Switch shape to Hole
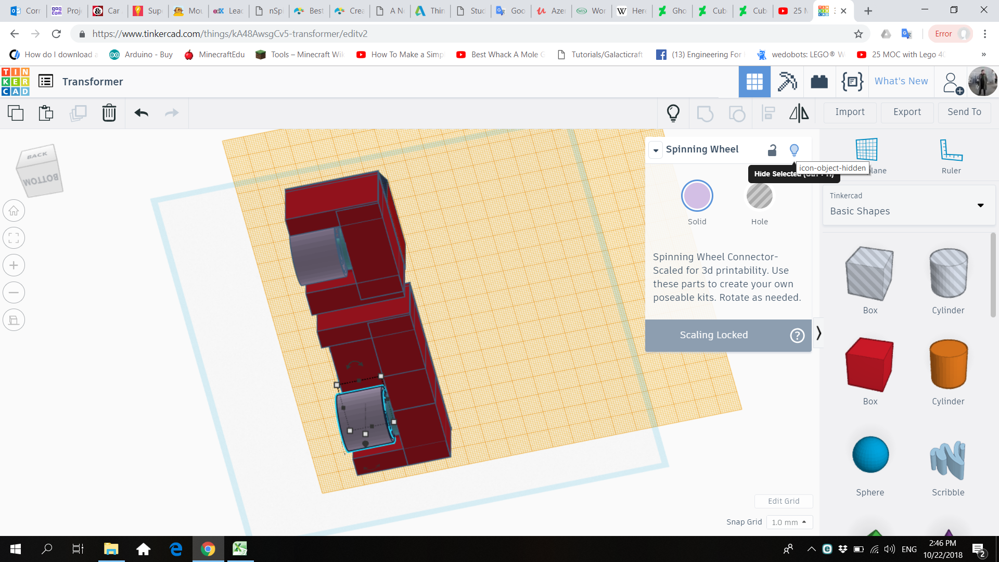 pyautogui.click(x=759, y=197)
